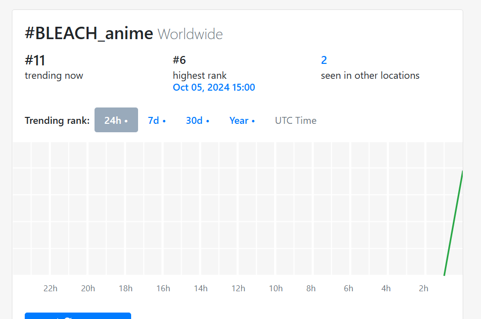Click the 8h axis label
The height and width of the screenshot is (319, 481).
[311, 289]
